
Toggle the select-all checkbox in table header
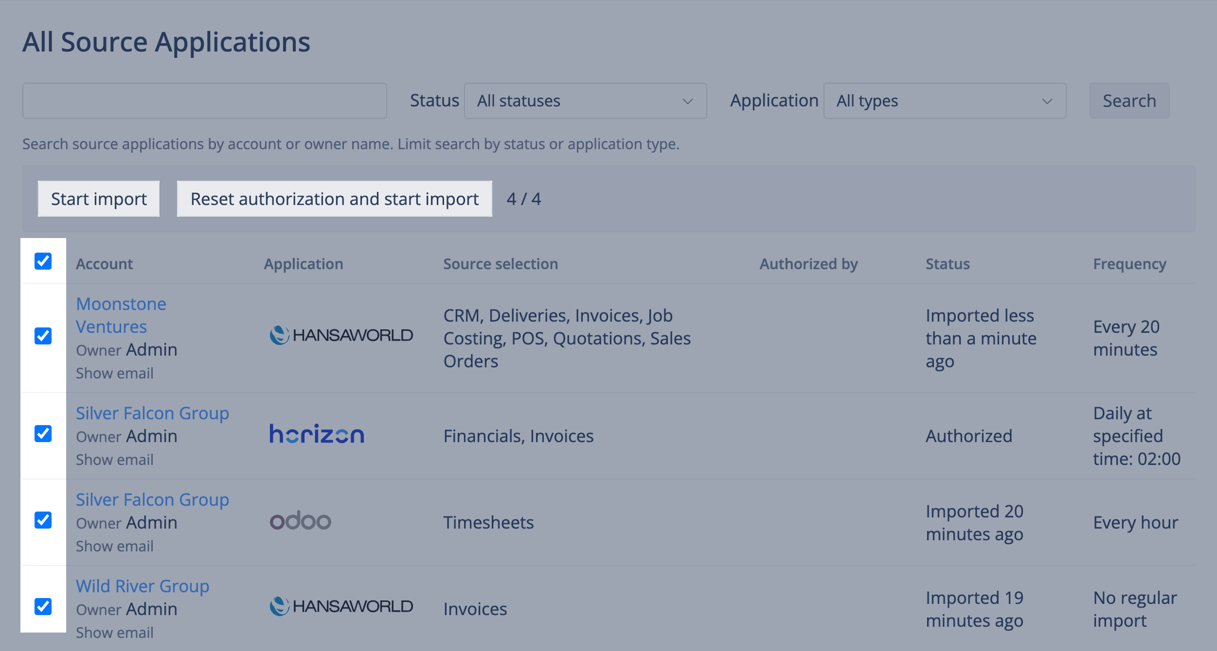point(43,261)
